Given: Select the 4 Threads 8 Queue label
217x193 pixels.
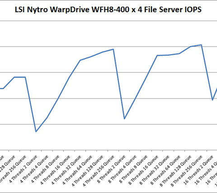Looking at the screenshot, I should (45, 169).
